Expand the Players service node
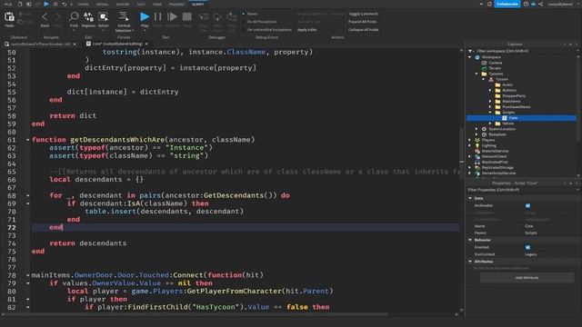 pyautogui.click(x=470, y=140)
